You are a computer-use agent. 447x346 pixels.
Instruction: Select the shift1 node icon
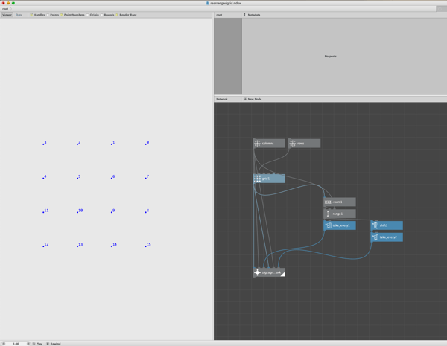coord(375,225)
